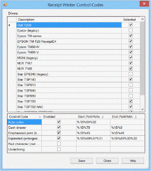The height and width of the screenshot is (171, 151).
Task: Disable the Cash drawer Enabled checkbox
Action: click(x=59, y=128)
